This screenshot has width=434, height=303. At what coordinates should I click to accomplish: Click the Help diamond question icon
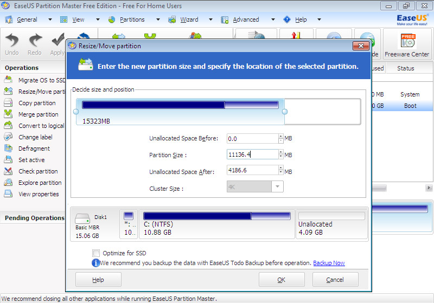click(x=287, y=20)
